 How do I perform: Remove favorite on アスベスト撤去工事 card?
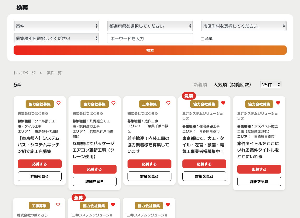coord(278,103)
